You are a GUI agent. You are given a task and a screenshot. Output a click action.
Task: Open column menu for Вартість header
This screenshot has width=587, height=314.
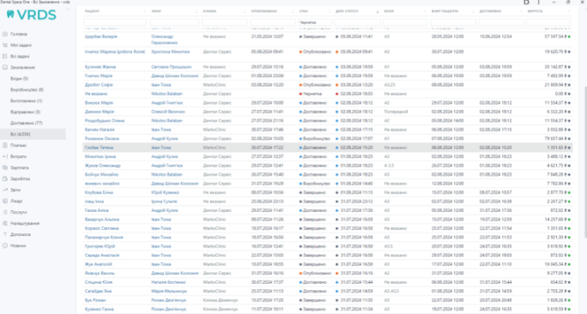tap(569, 11)
